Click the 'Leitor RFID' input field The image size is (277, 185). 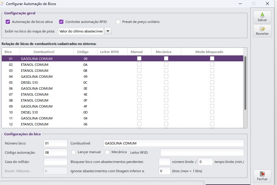[x=202, y=152]
